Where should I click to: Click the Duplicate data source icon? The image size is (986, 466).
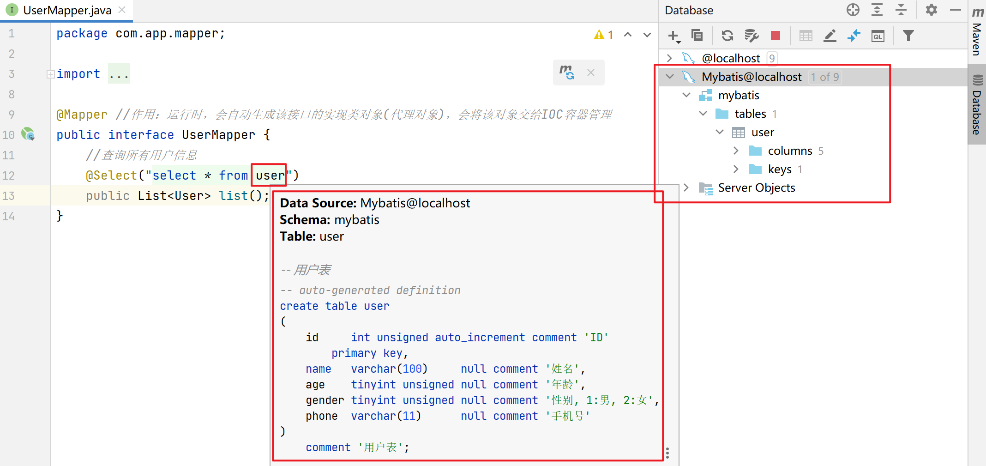tap(697, 35)
